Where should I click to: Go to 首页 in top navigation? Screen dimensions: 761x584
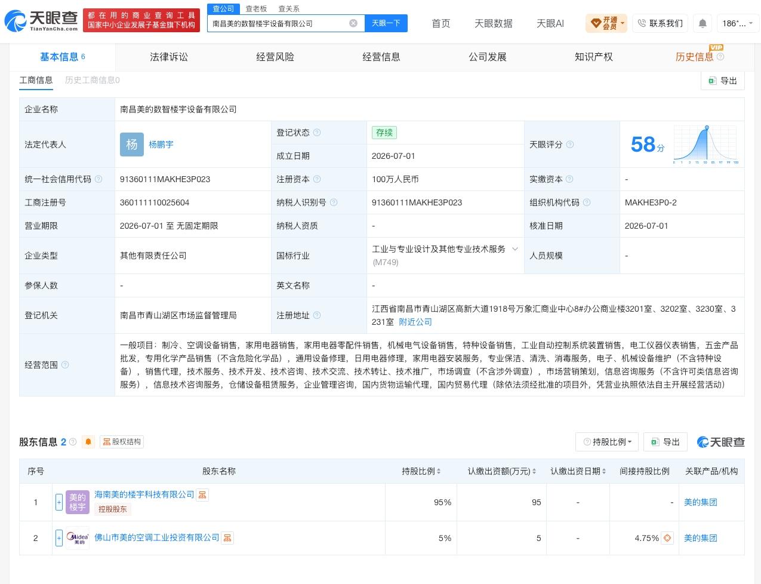441,23
